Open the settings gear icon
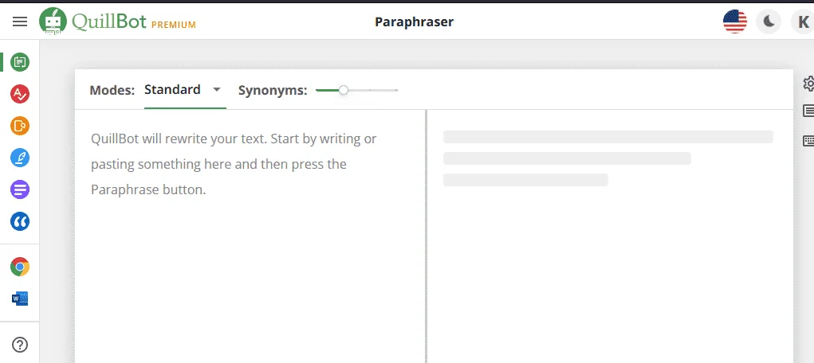Screen dimensions: 814x363 click(808, 84)
